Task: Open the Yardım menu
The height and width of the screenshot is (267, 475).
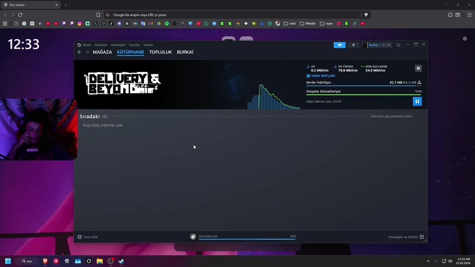Action: 148,45
